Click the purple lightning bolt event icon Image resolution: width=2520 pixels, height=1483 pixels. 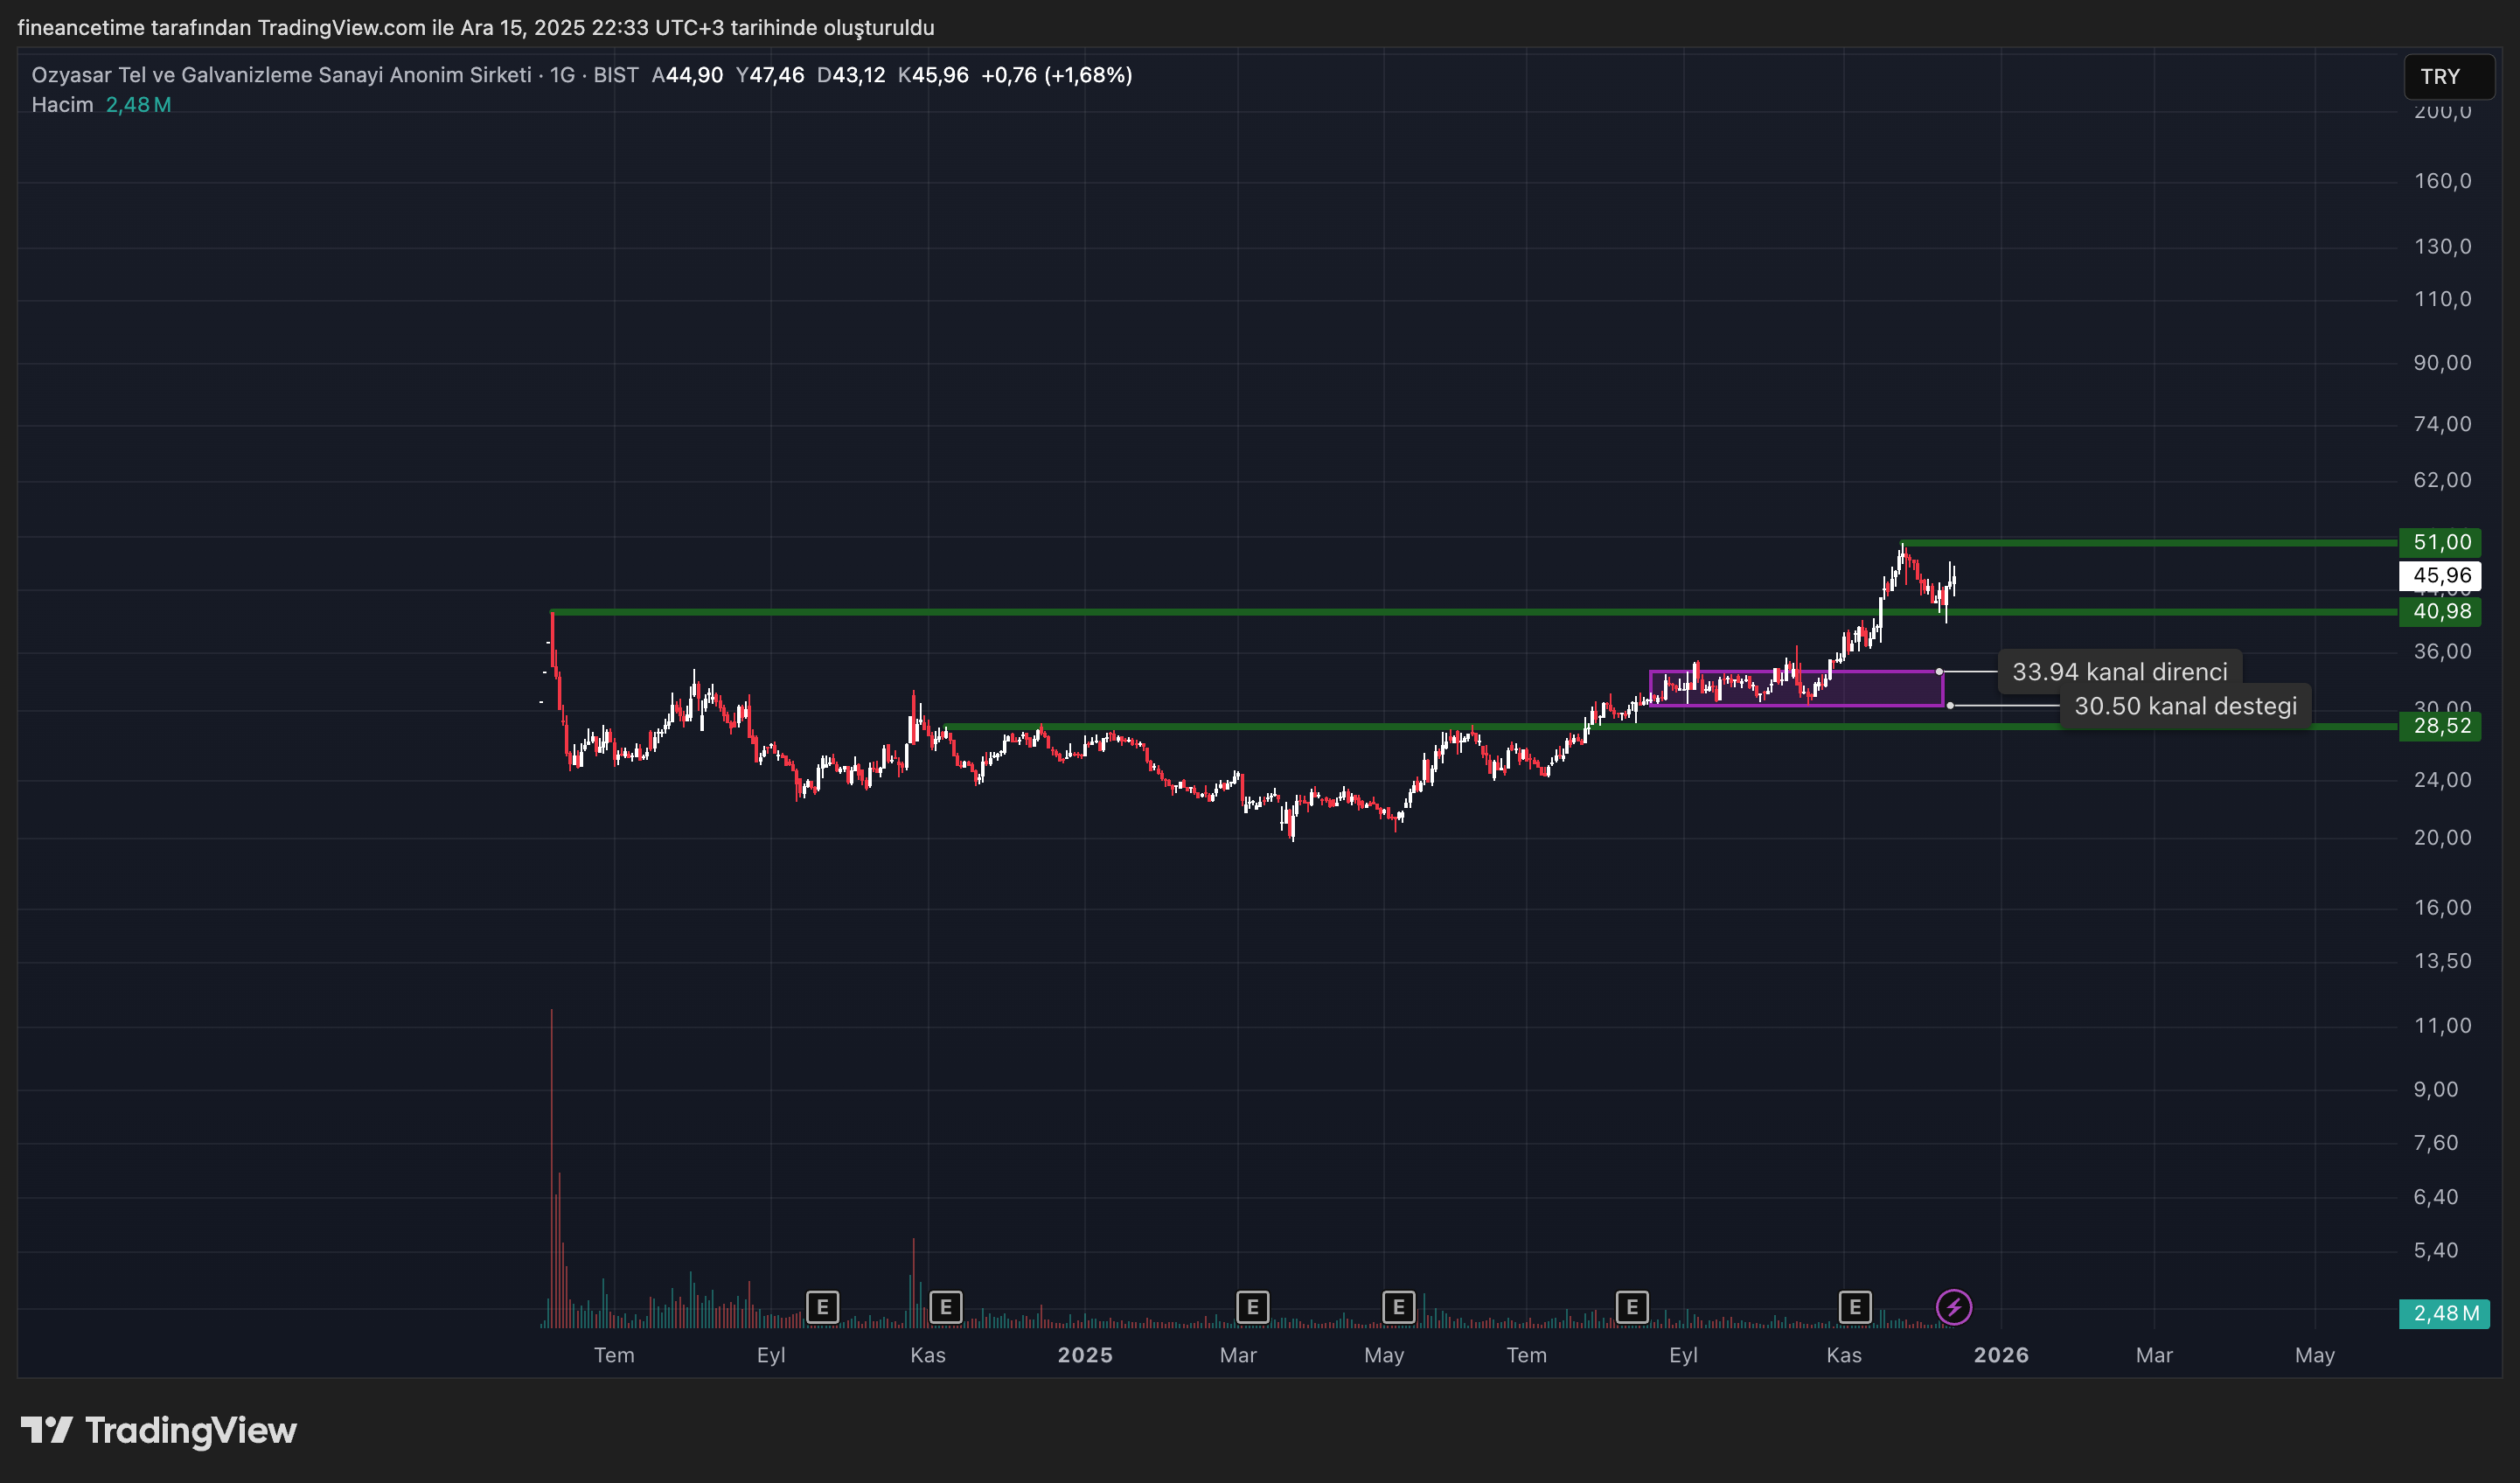click(x=1953, y=1306)
